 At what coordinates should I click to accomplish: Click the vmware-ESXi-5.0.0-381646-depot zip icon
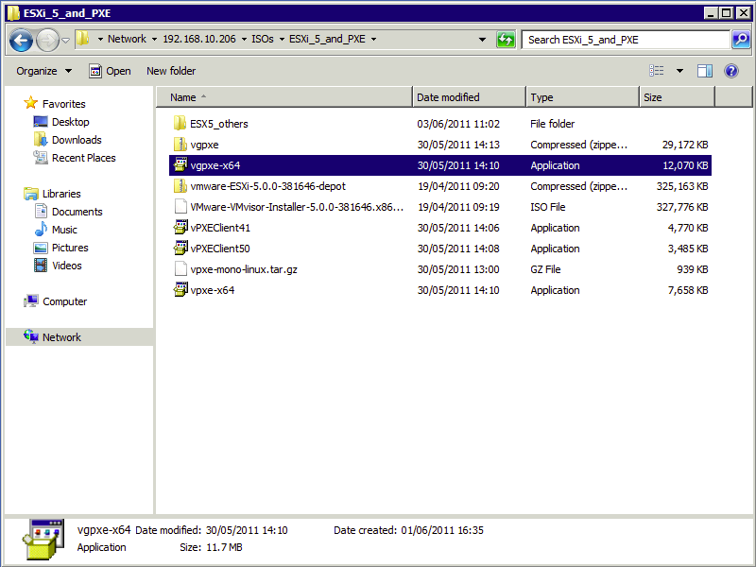tap(180, 185)
